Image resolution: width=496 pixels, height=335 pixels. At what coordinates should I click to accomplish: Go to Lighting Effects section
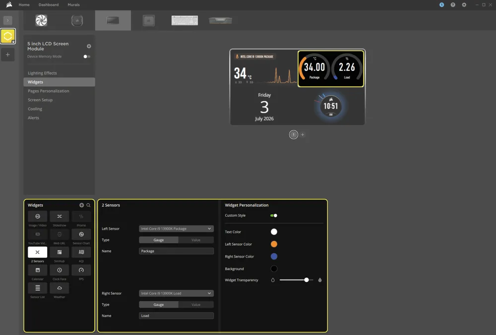pos(59,73)
